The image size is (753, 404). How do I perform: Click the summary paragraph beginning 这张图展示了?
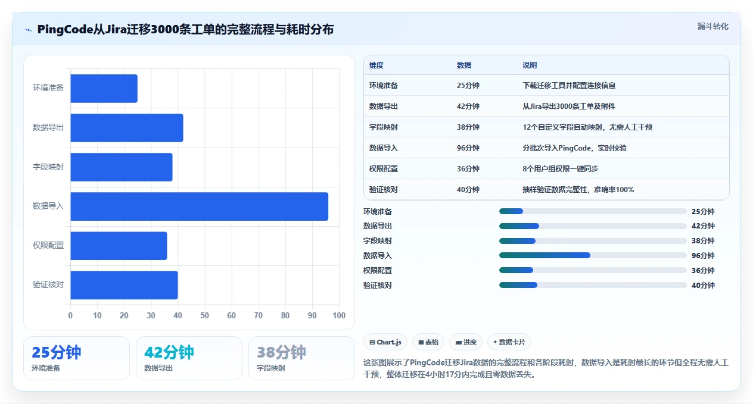(546, 369)
